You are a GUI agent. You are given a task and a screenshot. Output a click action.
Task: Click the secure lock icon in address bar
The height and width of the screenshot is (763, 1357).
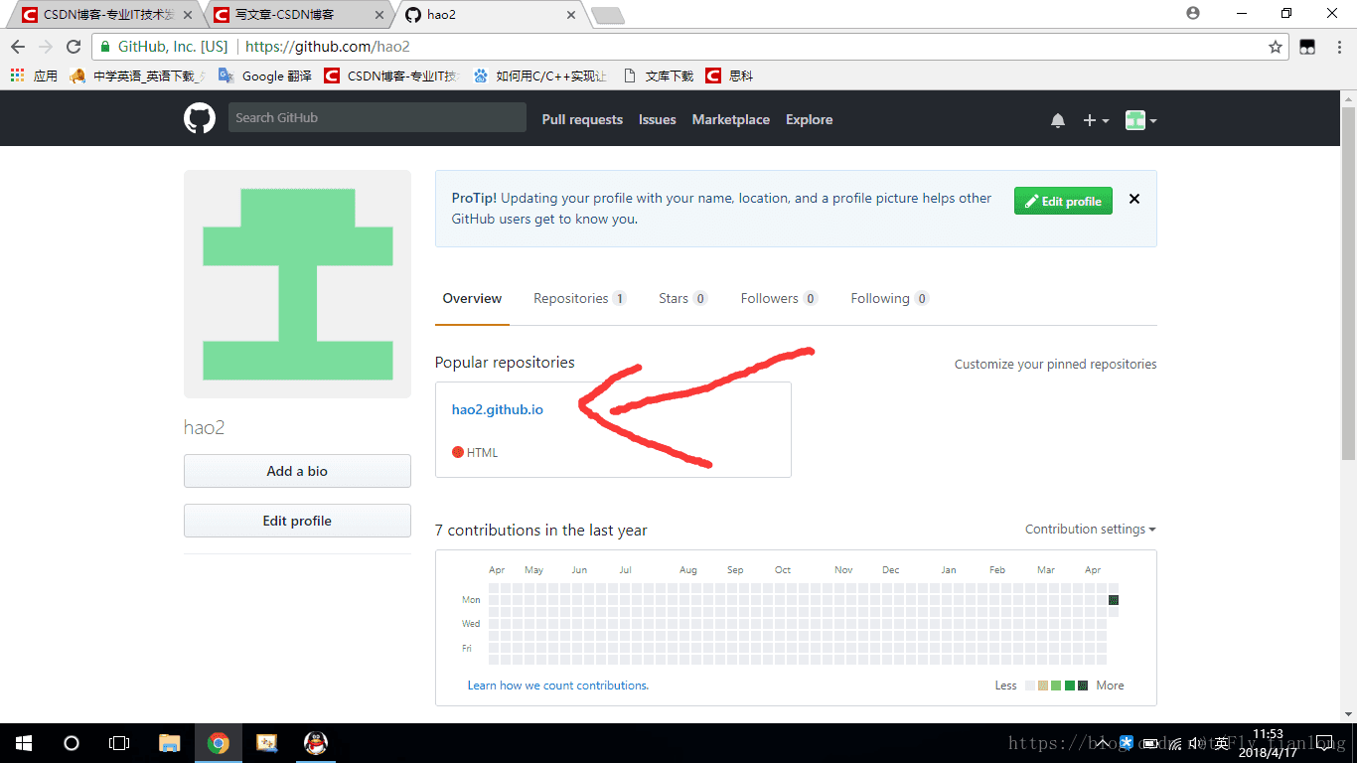coord(106,47)
